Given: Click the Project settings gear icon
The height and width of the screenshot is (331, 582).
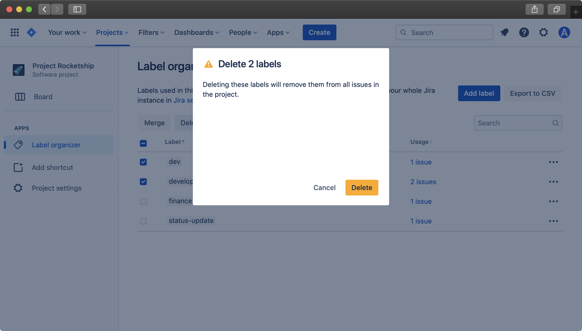Looking at the screenshot, I should click(x=18, y=188).
